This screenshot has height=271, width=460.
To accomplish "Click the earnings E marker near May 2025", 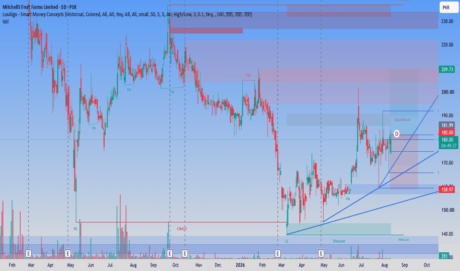I will [68, 253].
